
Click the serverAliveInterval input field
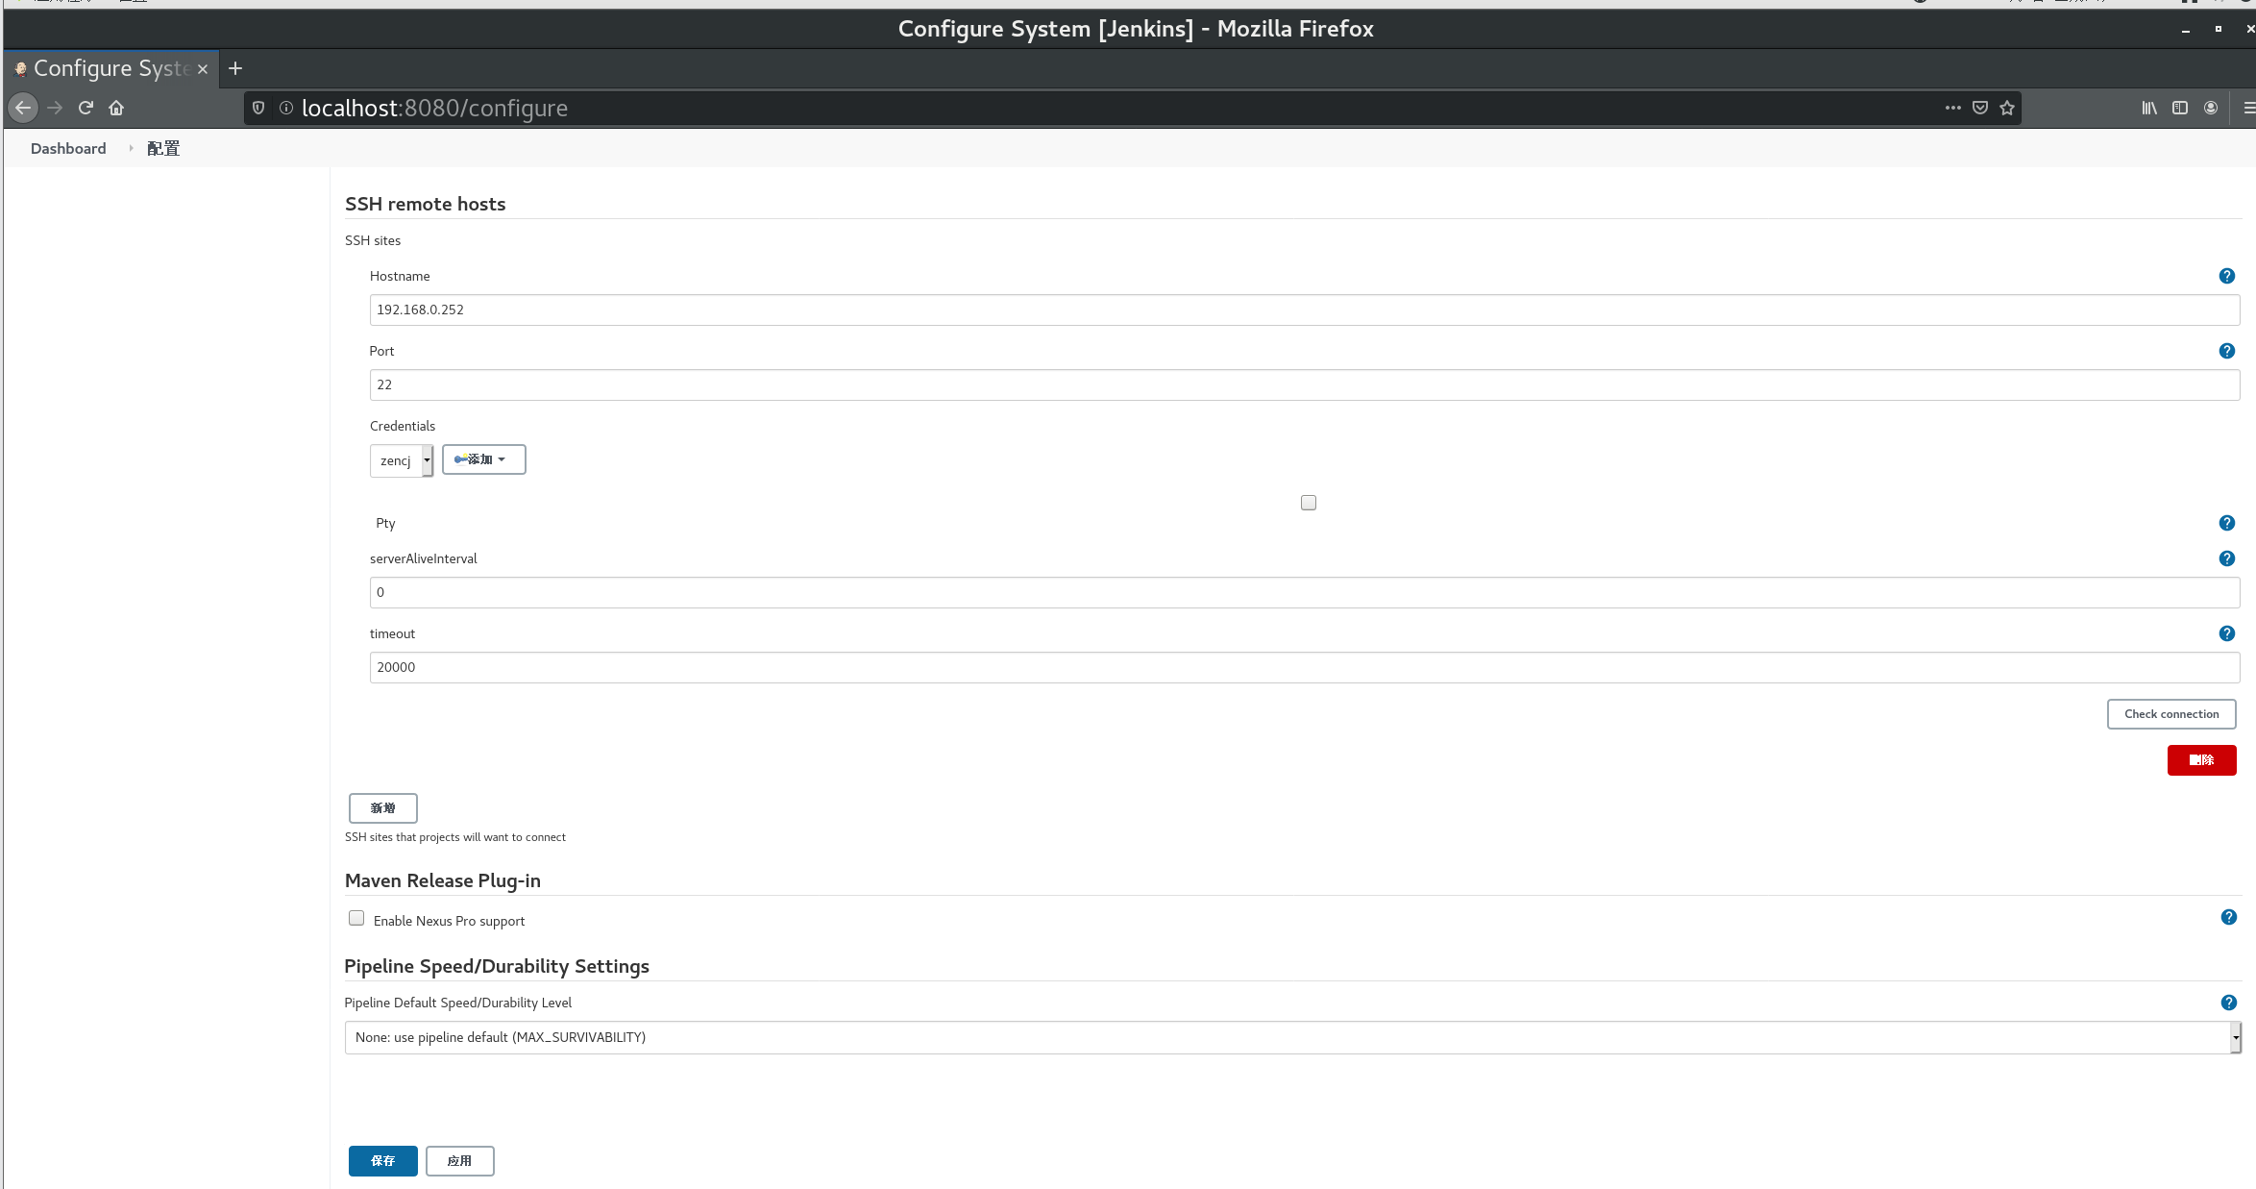(1304, 592)
